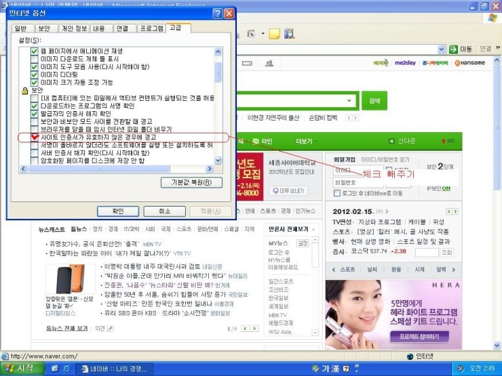
Task: Open 톱뉴스 전체 보기 link
Action: (x=67, y=329)
